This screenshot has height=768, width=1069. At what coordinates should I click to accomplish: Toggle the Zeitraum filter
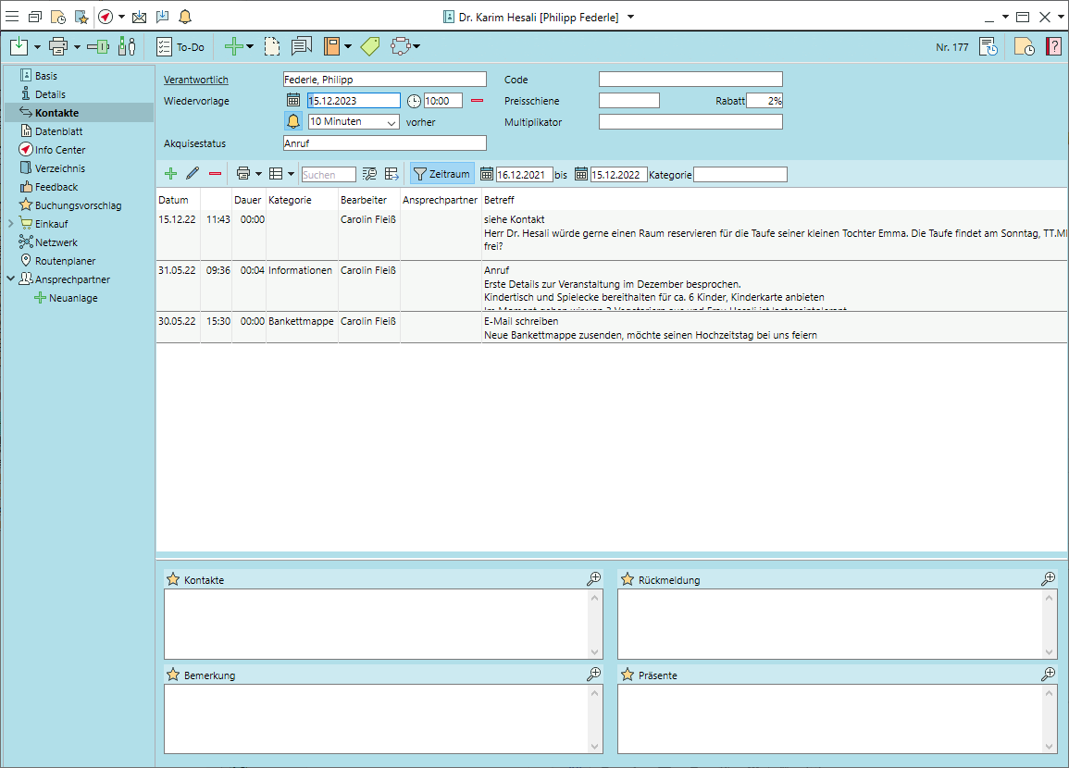441,173
